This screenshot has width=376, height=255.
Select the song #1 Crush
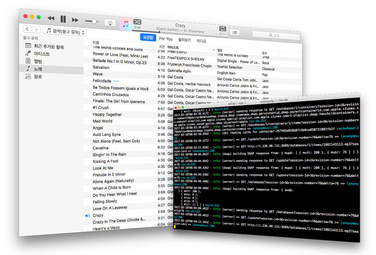click(101, 108)
